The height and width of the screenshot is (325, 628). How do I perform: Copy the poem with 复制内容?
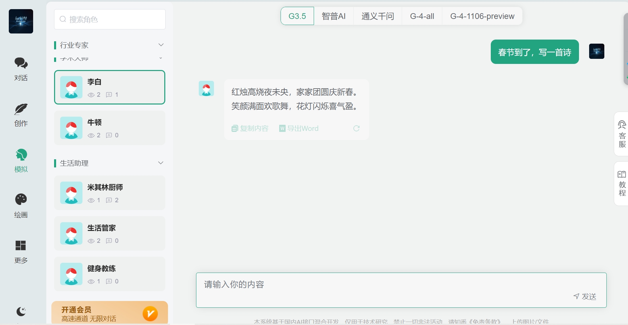point(250,129)
